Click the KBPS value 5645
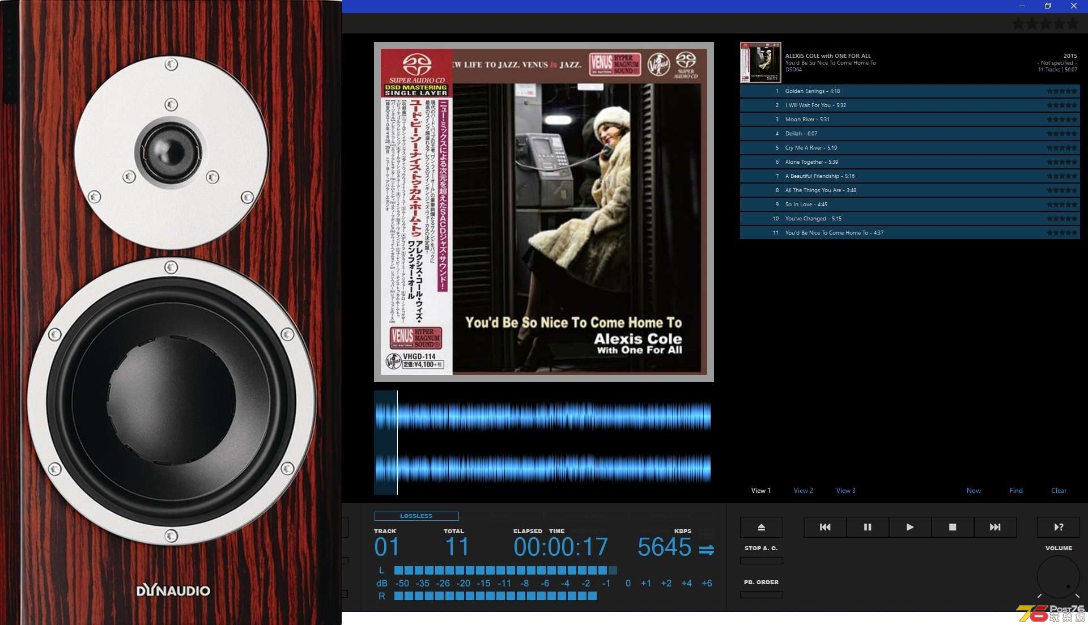Image resolution: width=1088 pixels, height=625 pixels. 664,547
